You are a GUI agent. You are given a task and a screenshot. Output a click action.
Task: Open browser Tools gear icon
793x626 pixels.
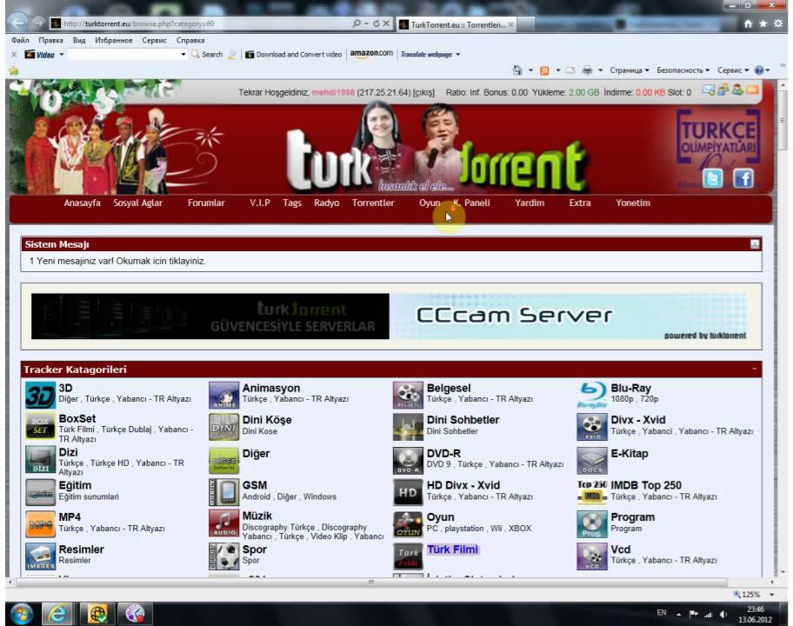[778, 23]
